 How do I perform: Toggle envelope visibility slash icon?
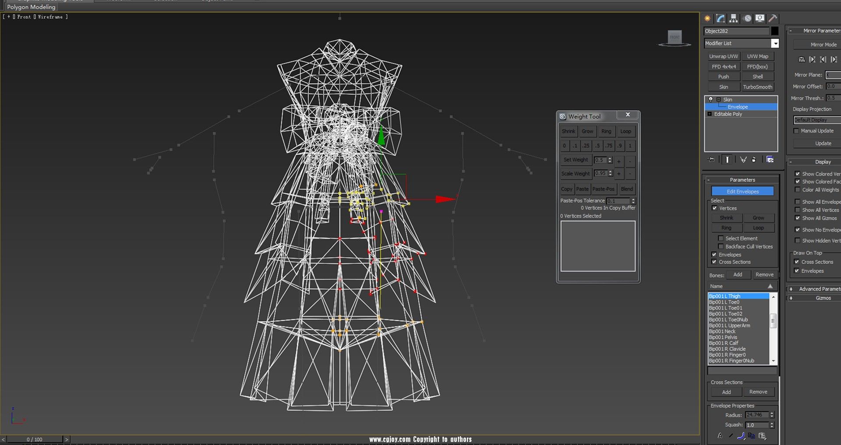tap(731, 436)
